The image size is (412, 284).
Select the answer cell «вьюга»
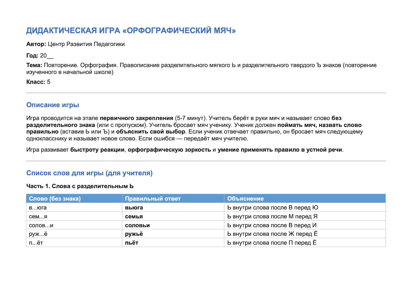point(173,208)
